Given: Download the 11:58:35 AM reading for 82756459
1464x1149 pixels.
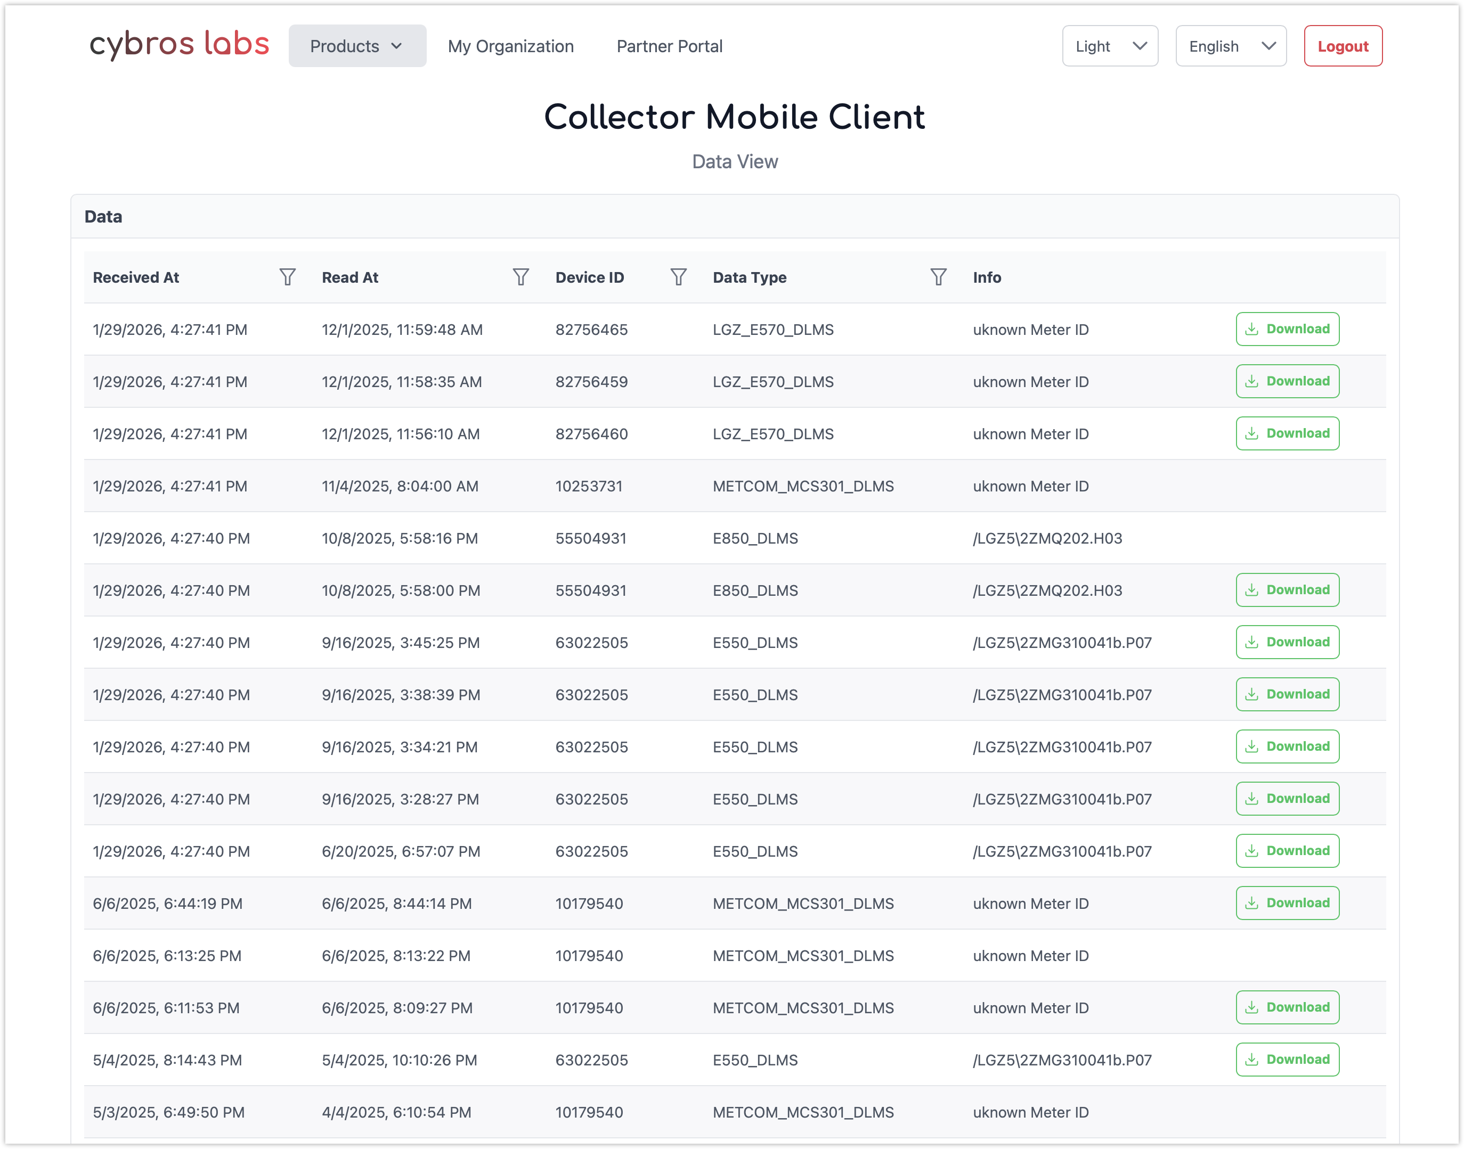Looking at the screenshot, I should 1287,381.
